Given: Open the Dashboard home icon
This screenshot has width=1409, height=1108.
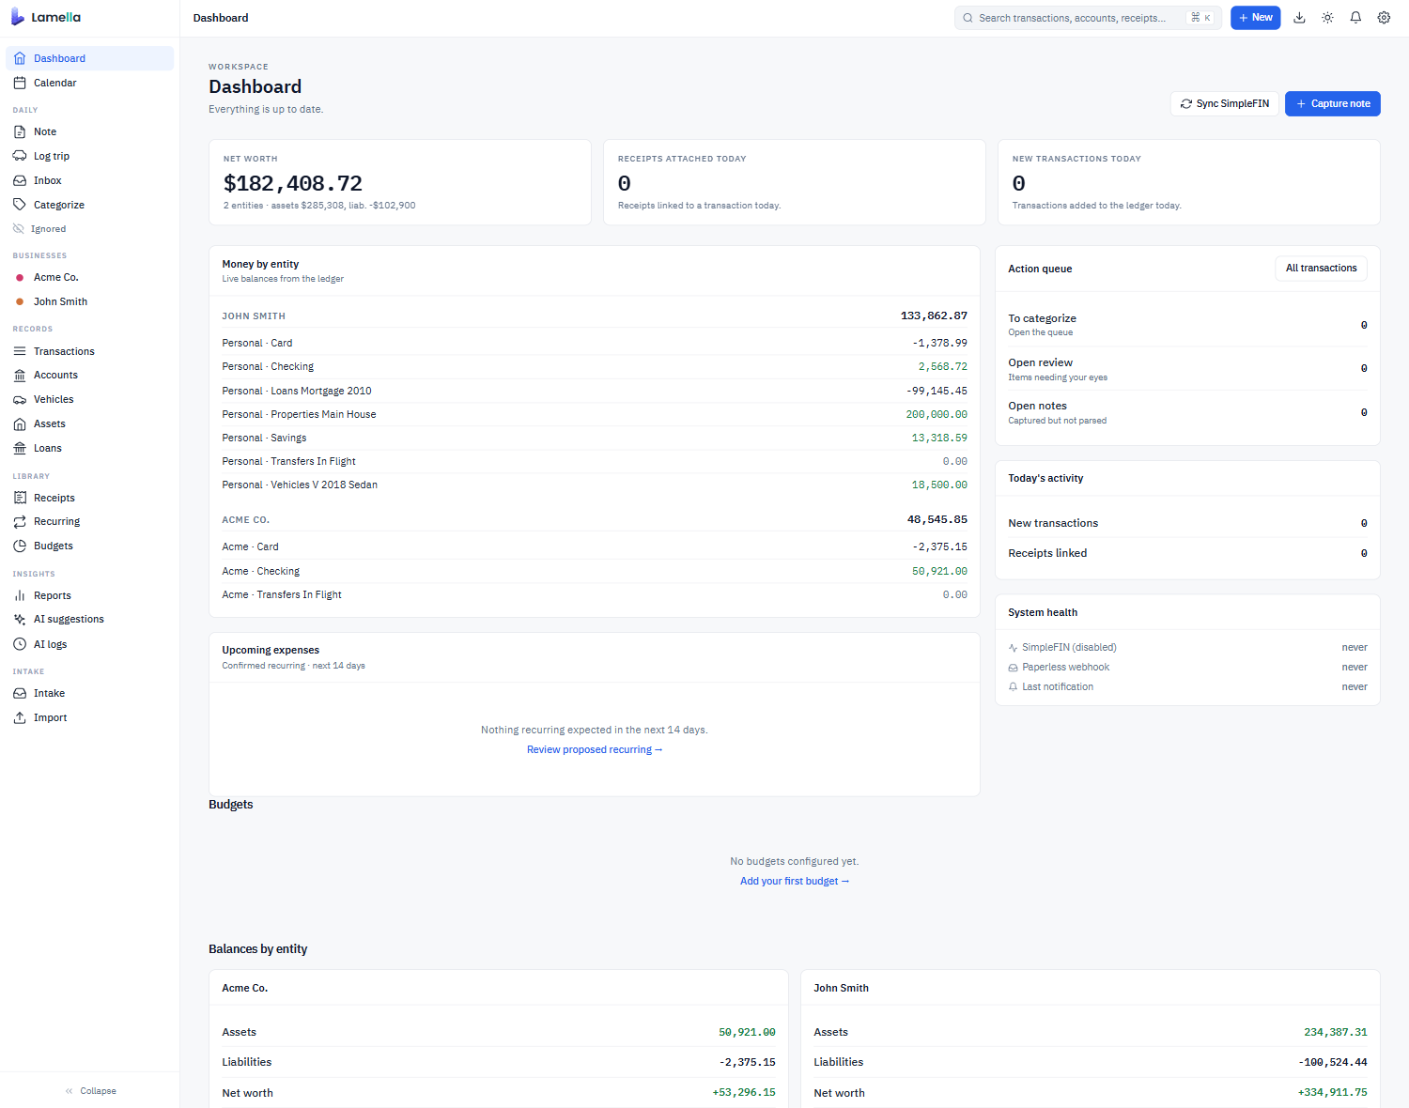Looking at the screenshot, I should [x=20, y=58].
